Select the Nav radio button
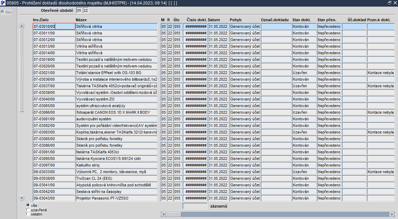The image size is (398, 219). click(x=3, y=12)
